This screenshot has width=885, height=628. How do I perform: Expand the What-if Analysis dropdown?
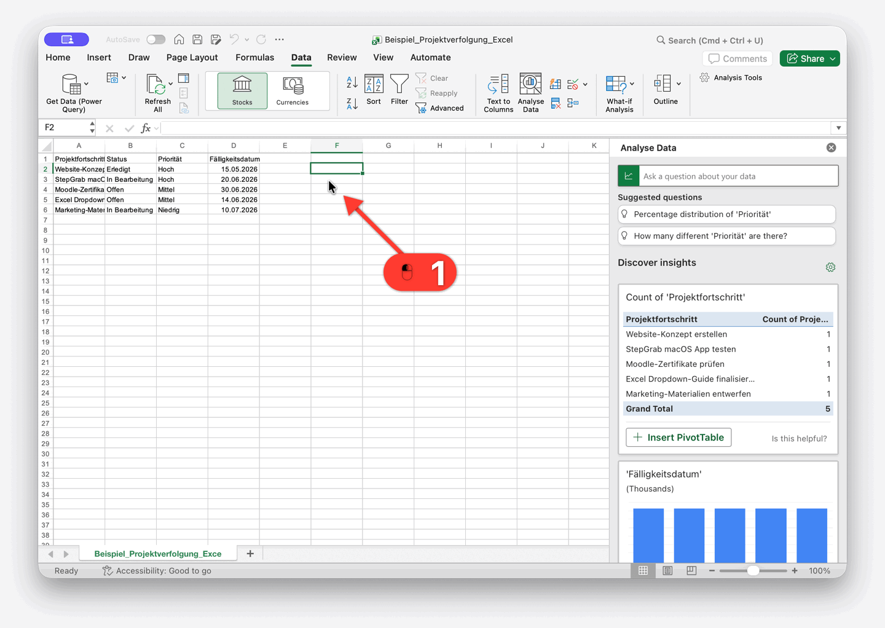click(x=632, y=84)
